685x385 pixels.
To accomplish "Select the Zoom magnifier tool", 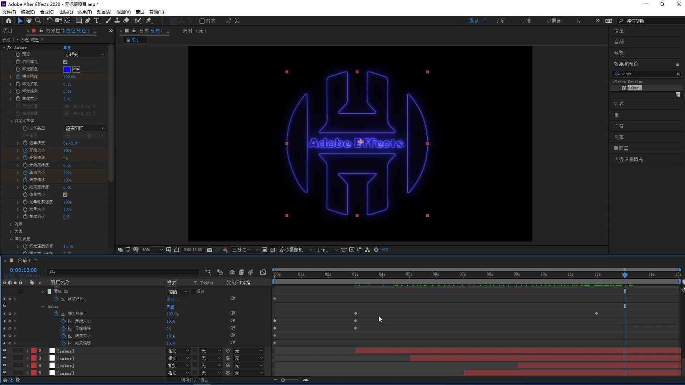I will pos(38,21).
